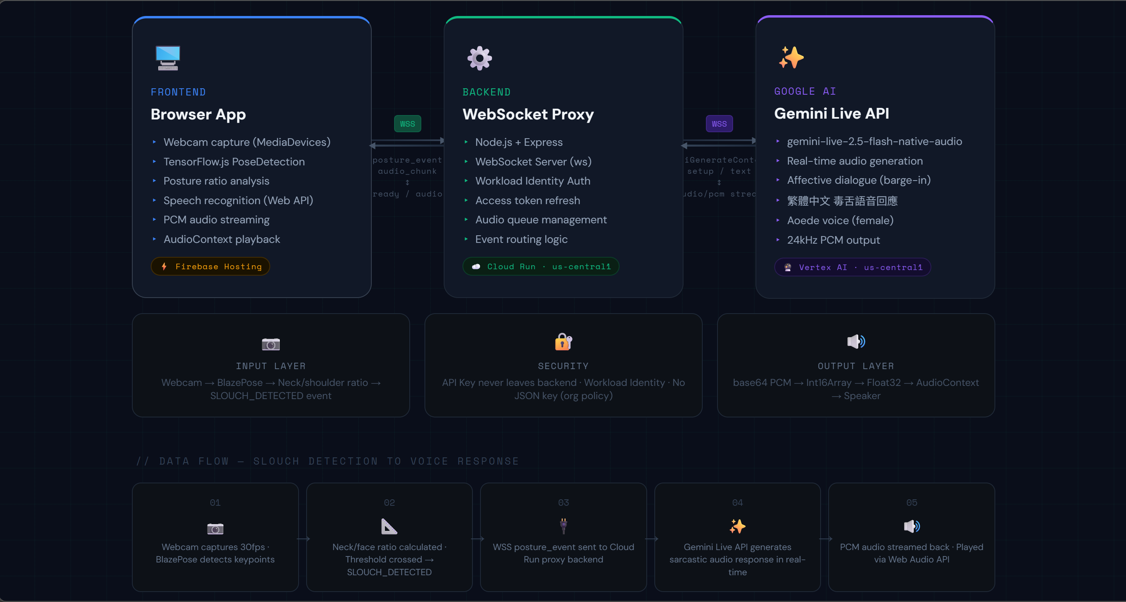Click the WebSocket Proxy heading

(528, 115)
